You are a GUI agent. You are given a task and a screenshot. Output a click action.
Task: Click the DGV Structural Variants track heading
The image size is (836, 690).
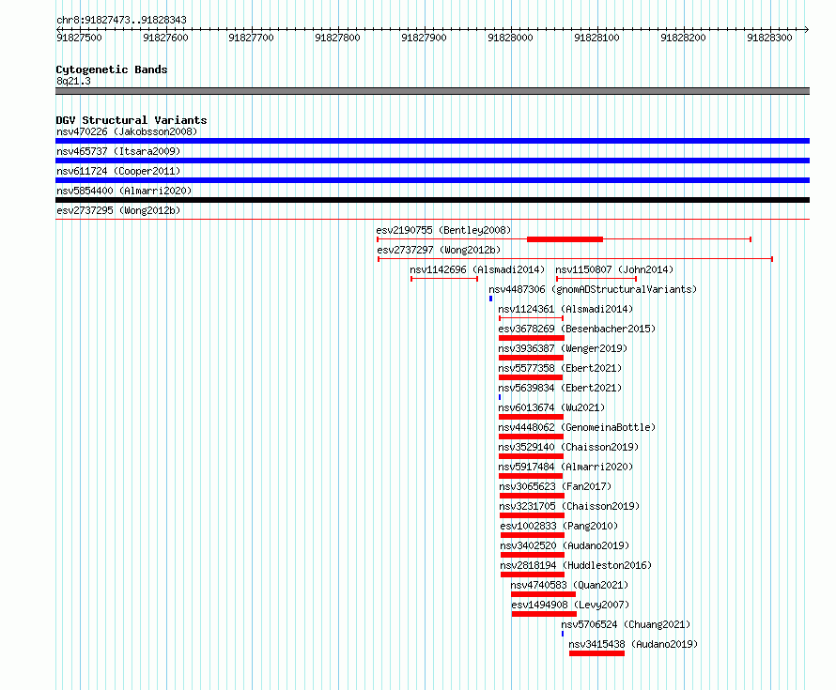132,120
